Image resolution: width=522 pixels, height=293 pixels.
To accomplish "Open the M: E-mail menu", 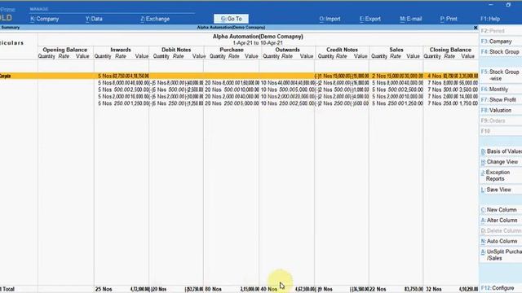I will [411, 19].
